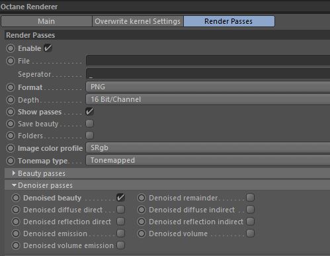Click the keyframe circle beside Format
Image resolution: width=330 pixels, height=256 pixels.
[11, 87]
